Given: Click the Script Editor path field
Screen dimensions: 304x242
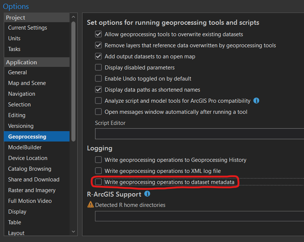Looking at the screenshot, I should 199,134.
